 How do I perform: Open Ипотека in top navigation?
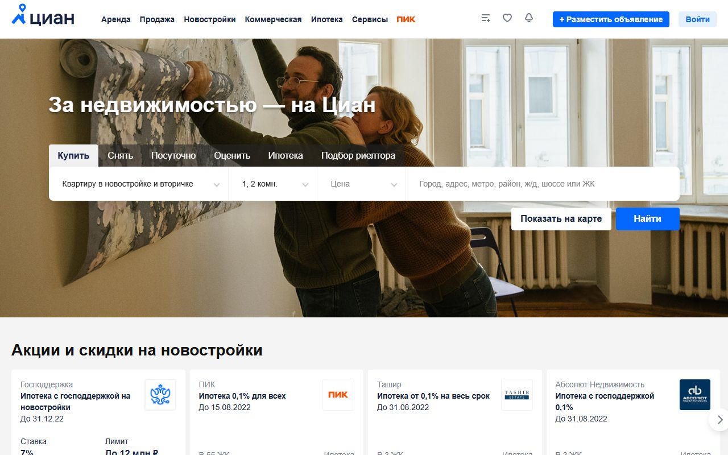(x=327, y=19)
